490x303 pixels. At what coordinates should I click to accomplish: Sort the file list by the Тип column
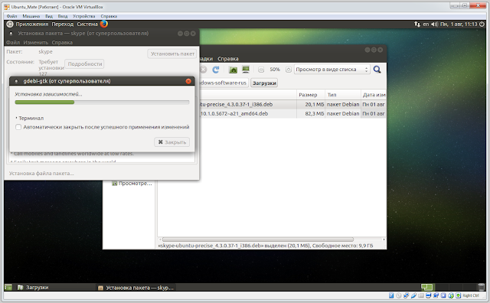click(x=342, y=95)
